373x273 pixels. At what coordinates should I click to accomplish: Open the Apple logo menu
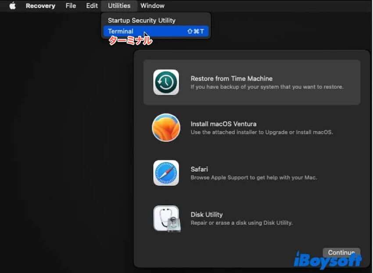click(12, 6)
